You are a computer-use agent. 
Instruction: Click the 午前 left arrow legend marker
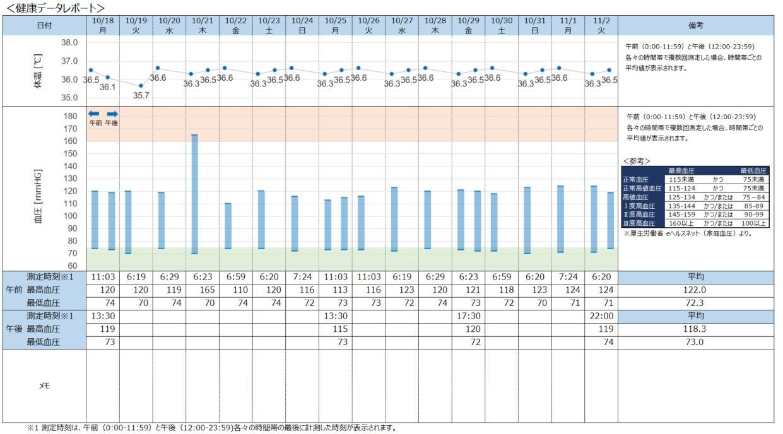click(x=94, y=114)
